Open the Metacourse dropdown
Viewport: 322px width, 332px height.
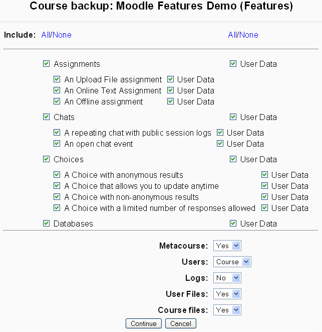pyautogui.click(x=227, y=246)
